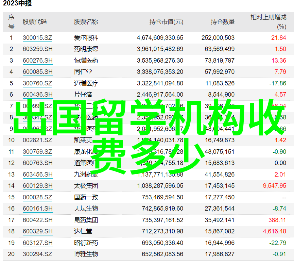Click change value 13.36
The width and height of the screenshot is (294, 264).
pos(279,61)
